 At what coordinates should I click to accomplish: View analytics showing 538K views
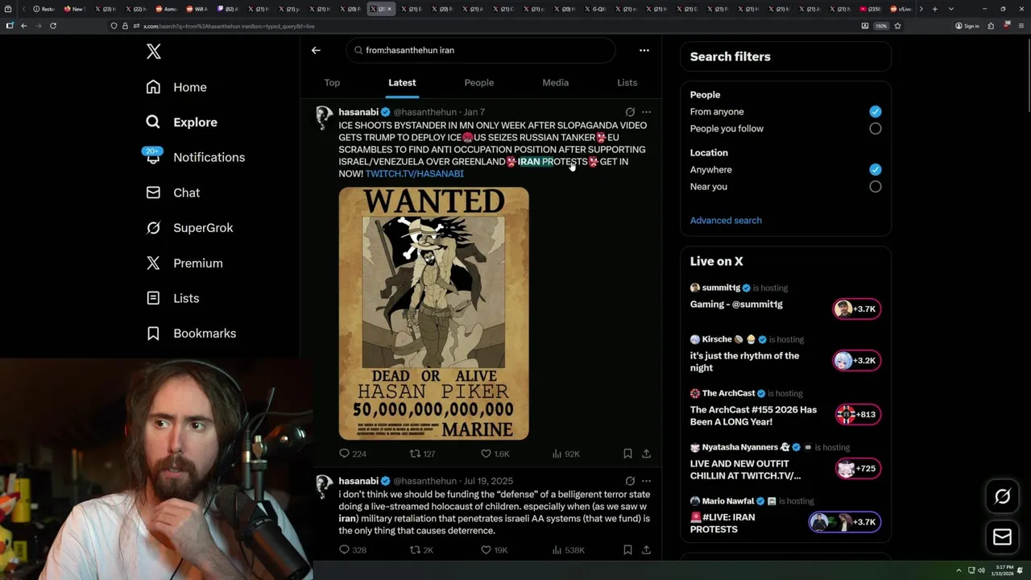[568, 550]
